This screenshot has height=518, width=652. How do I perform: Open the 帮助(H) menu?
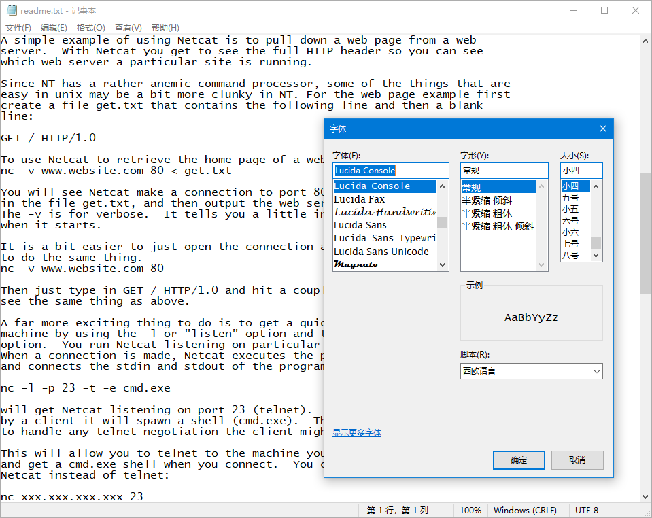165,28
